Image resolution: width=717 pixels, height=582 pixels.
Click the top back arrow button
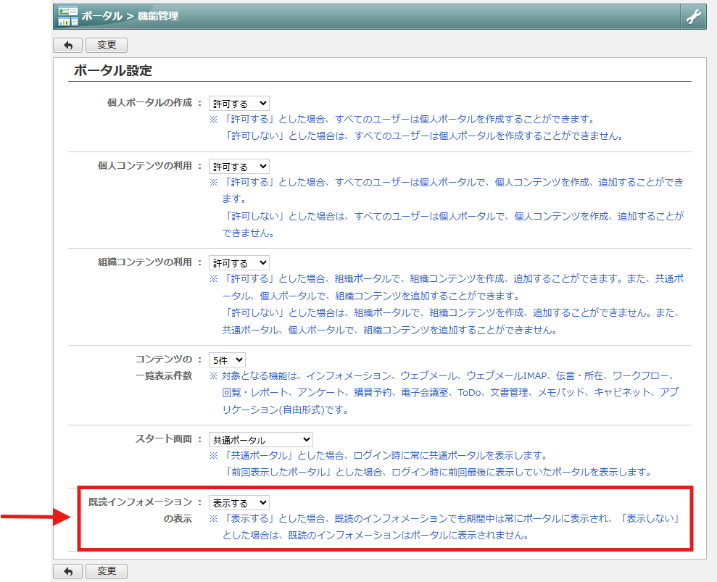point(67,45)
